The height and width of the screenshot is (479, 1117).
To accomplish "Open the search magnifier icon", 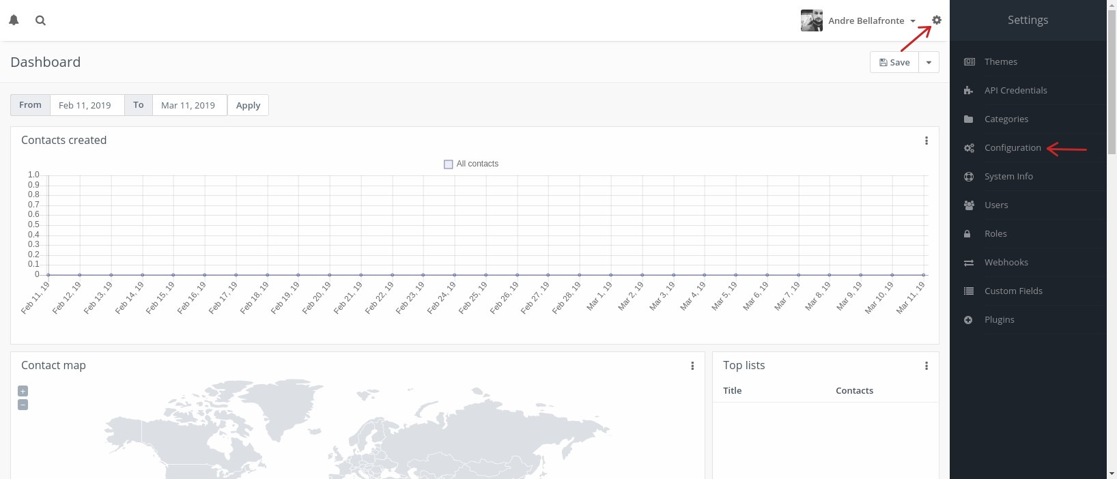I will pyautogui.click(x=41, y=20).
